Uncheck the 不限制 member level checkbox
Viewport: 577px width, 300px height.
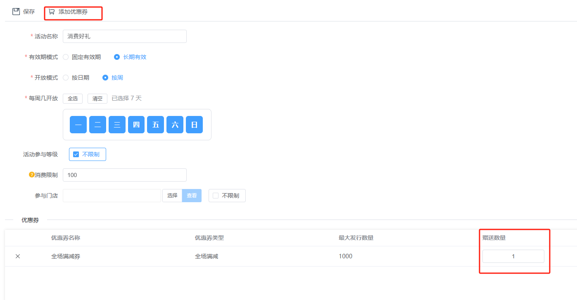76,154
